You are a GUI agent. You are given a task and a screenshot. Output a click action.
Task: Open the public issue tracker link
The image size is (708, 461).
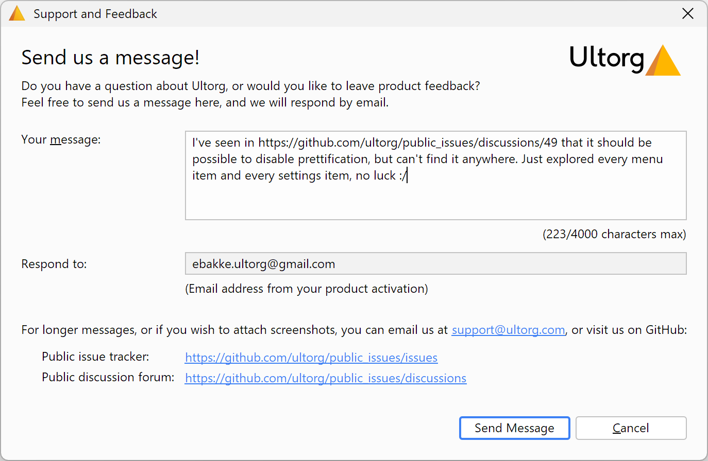[311, 358]
